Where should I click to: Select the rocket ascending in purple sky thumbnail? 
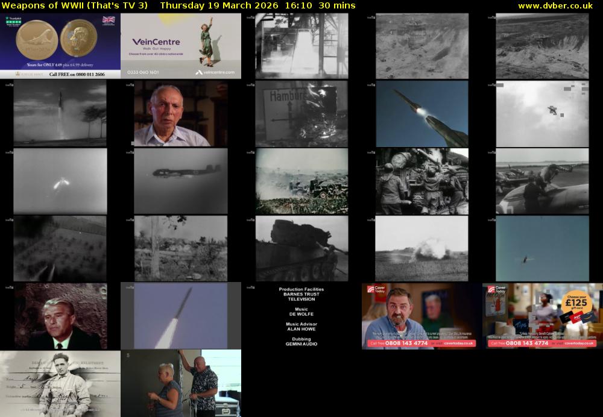click(180, 316)
